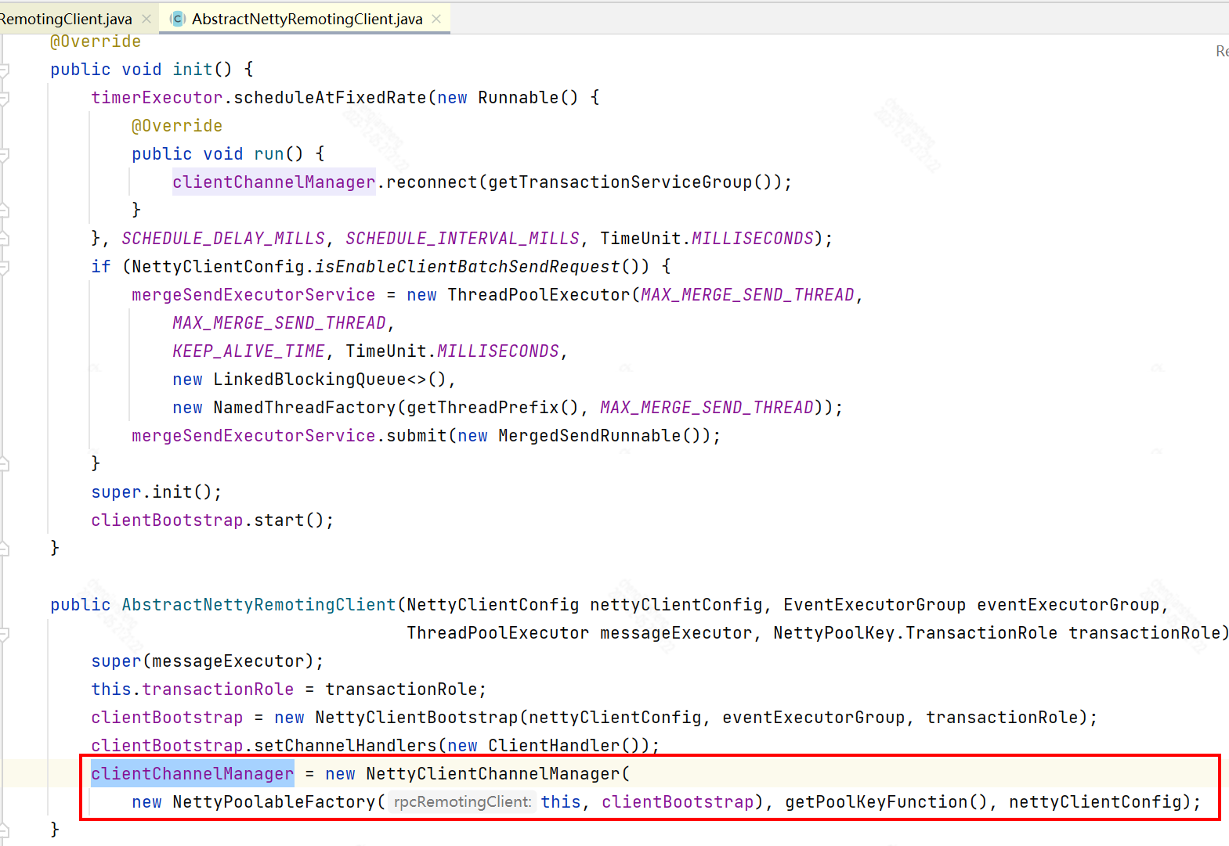Collapse the AbstractNettyRemotingClient constructor fold marker

(x=4, y=634)
